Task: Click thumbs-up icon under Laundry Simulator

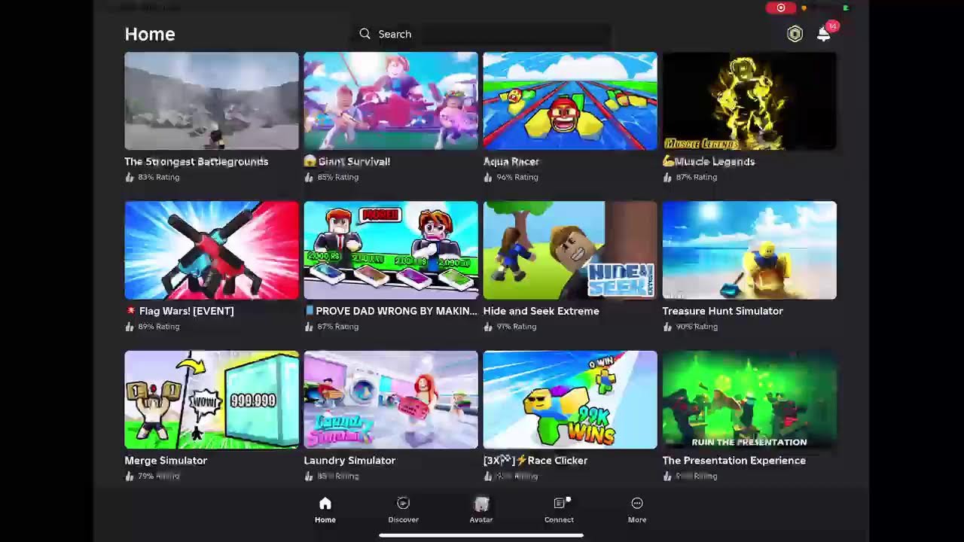Action: coord(309,476)
